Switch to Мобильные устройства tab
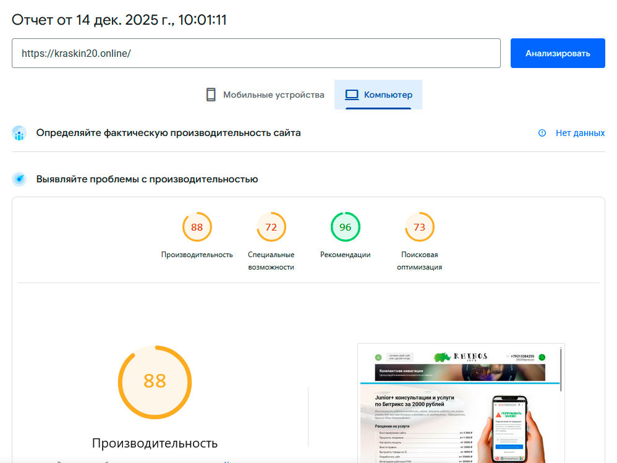The width and height of the screenshot is (617, 463). (x=265, y=95)
